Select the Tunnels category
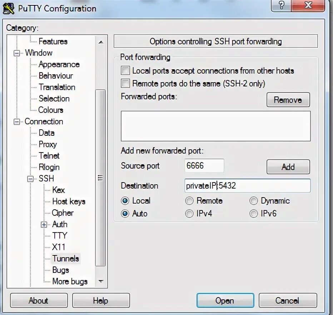Image resolution: width=333 pixels, height=315 pixels. pyautogui.click(x=66, y=259)
